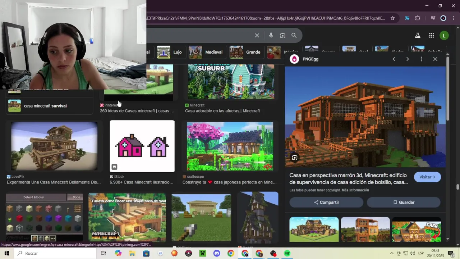Open Task View from the taskbar
The image size is (460, 259).
point(103,253)
